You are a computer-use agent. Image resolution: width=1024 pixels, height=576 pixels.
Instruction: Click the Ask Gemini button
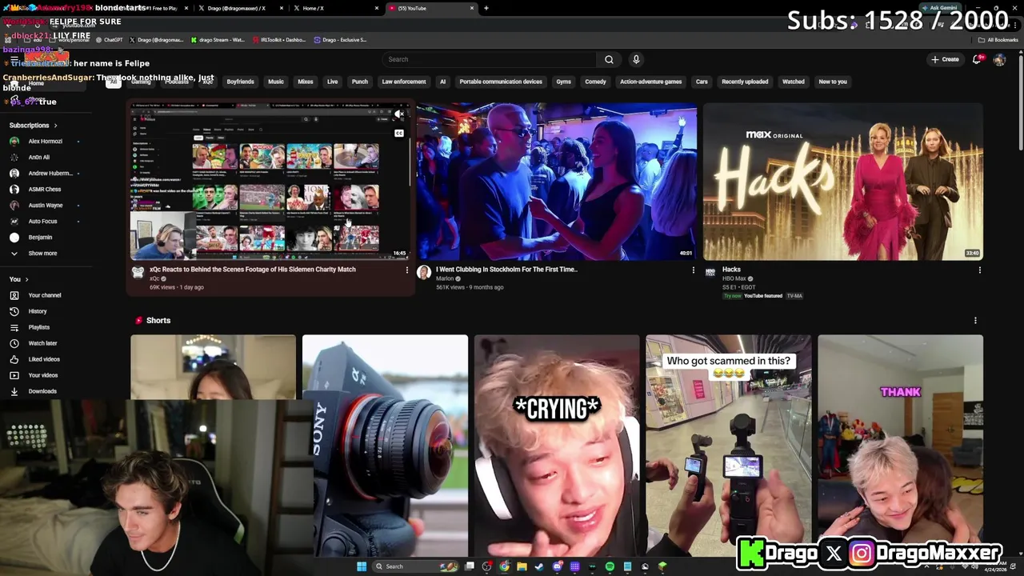940,8
